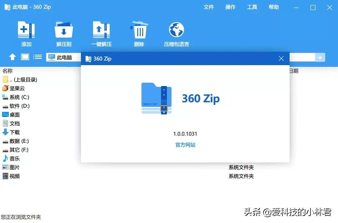
Task: Select the 音乐 label
Action: [x=15, y=159]
